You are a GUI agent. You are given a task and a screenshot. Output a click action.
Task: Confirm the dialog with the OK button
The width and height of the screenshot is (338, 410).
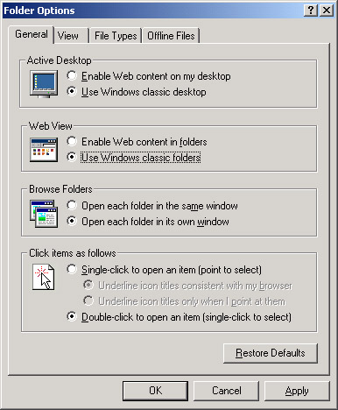click(x=155, y=391)
